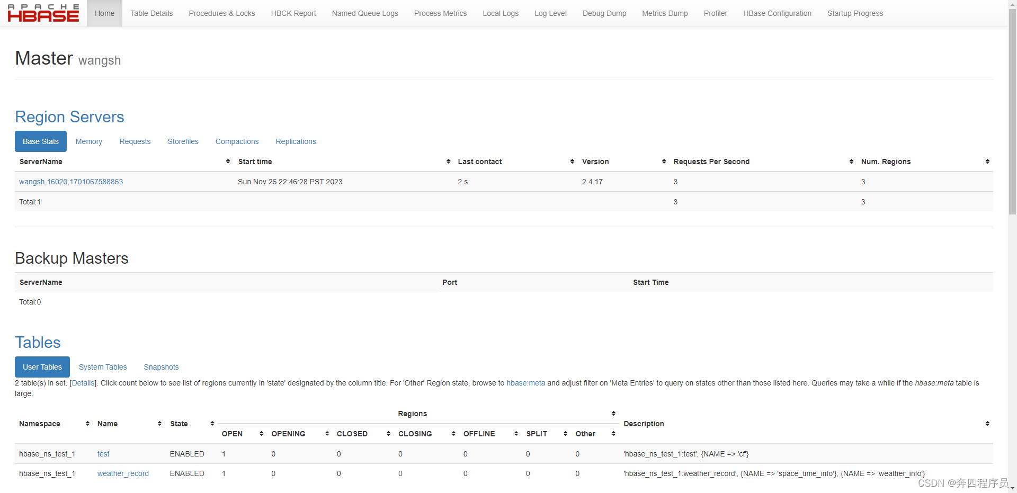Open Local Logs page
Image resolution: width=1017 pixels, height=493 pixels.
pyautogui.click(x=501, y=13)
